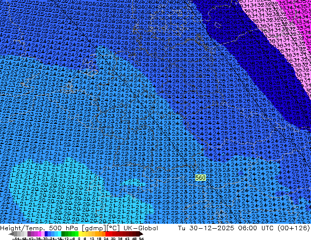The image size is (311, 240).
Task: Select the bright red swatch above legend value 24
Action: (107, 234)
